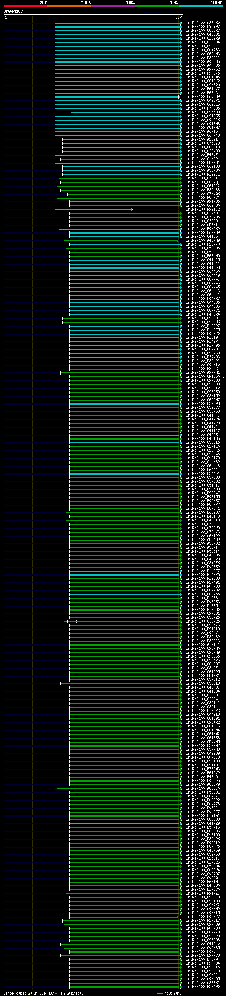
Task: Open hit UniRef100_A0FHB6
Action: (202, 66)
